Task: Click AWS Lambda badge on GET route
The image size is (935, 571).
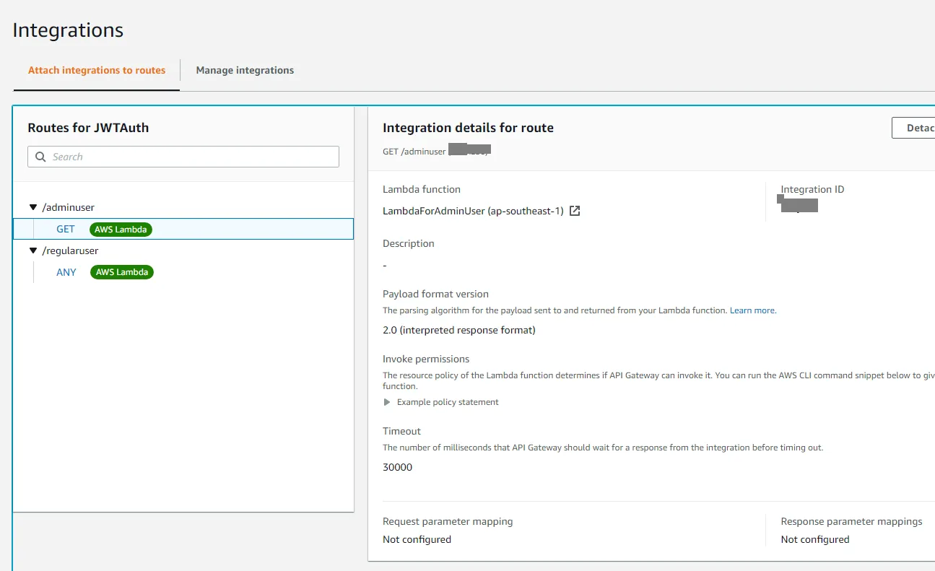Action: (x=121, y=229)
